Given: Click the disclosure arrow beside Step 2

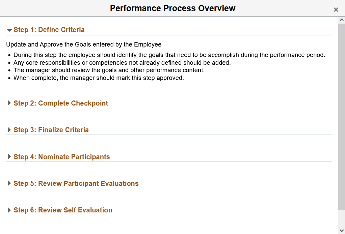Looking at the screenshot, I should pyautogui.click(x=9, y=103).
